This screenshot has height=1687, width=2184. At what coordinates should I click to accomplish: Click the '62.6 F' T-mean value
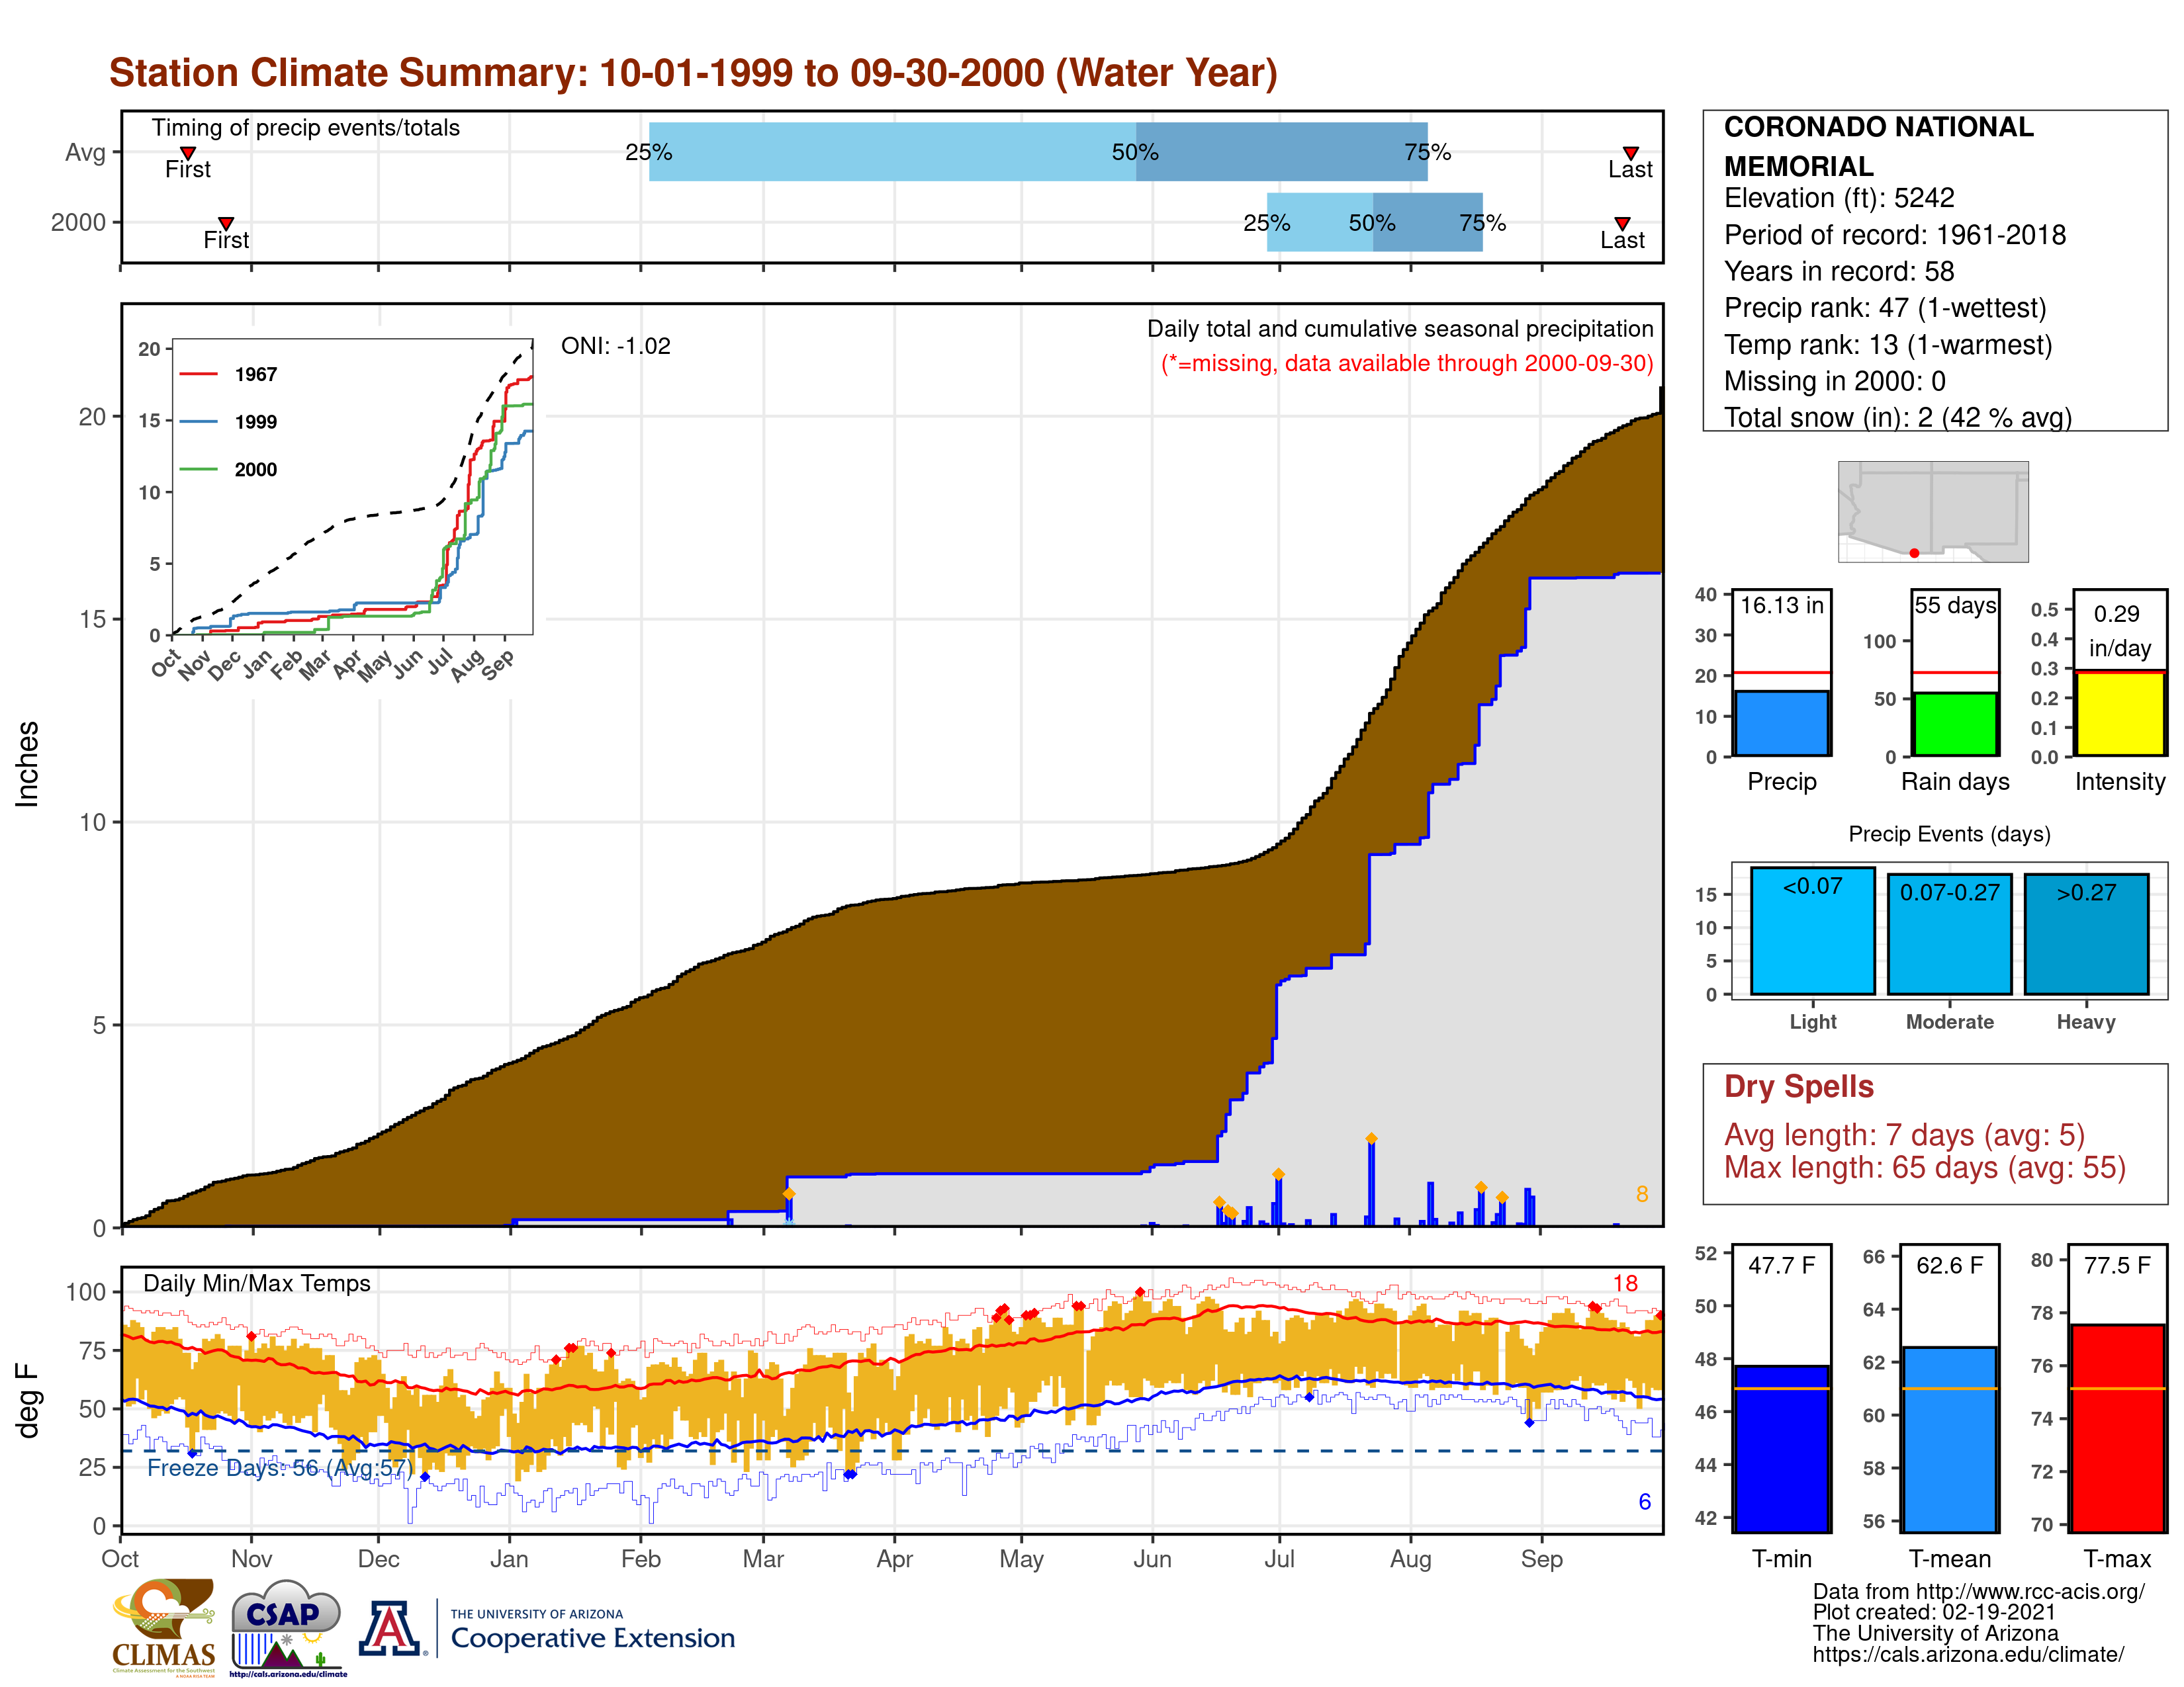pyautogui.click(x=1949, y=1265)
